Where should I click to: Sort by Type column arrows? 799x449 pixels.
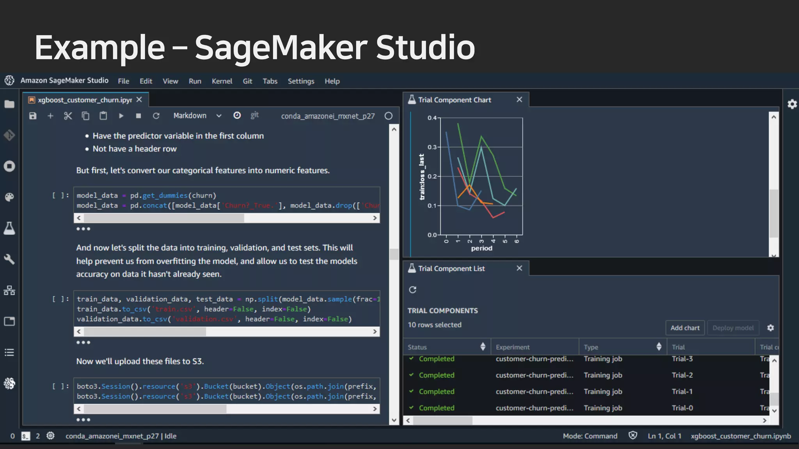tap(659, 346)
